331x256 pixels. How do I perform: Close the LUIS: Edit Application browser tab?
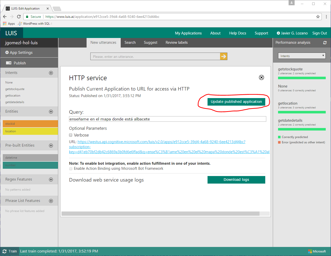(x=48, y=9)
